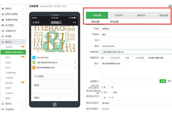Screen dimensions: 172x115
Task: Open the 微名片 sidebar item
Action: coord(8,57)
